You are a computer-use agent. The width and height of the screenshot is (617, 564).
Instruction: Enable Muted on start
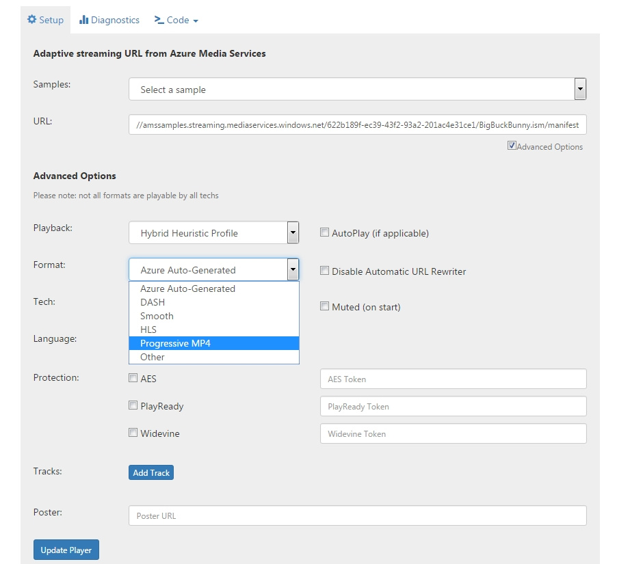(x=324, y=306)
